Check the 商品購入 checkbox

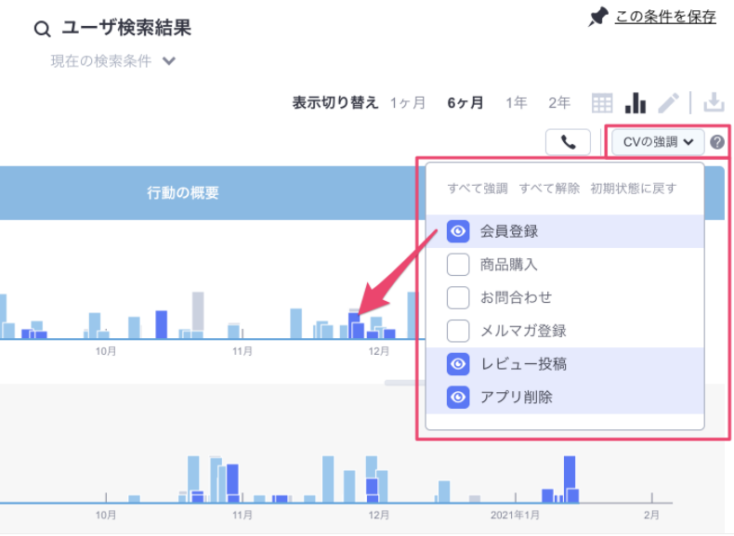[x=458, y=265]
